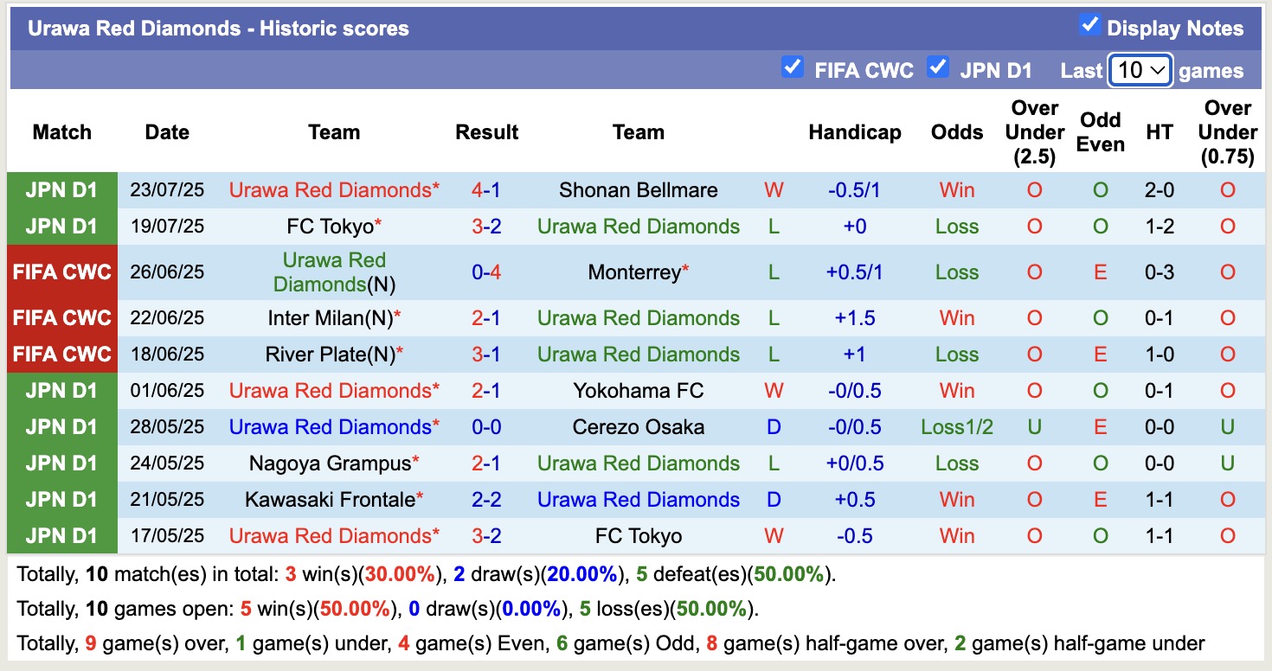Open the Last games count dropdown

click(x=1140, y=70)
